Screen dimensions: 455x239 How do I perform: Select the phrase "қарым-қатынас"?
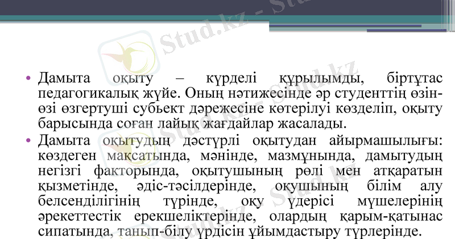tap(391, 217)
